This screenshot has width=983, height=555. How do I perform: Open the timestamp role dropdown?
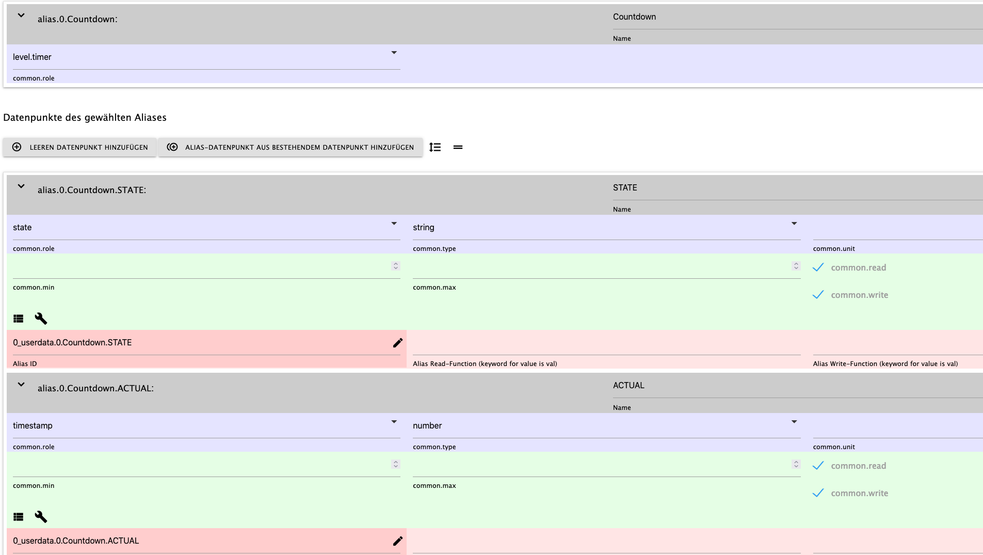[x=206, y=425]
